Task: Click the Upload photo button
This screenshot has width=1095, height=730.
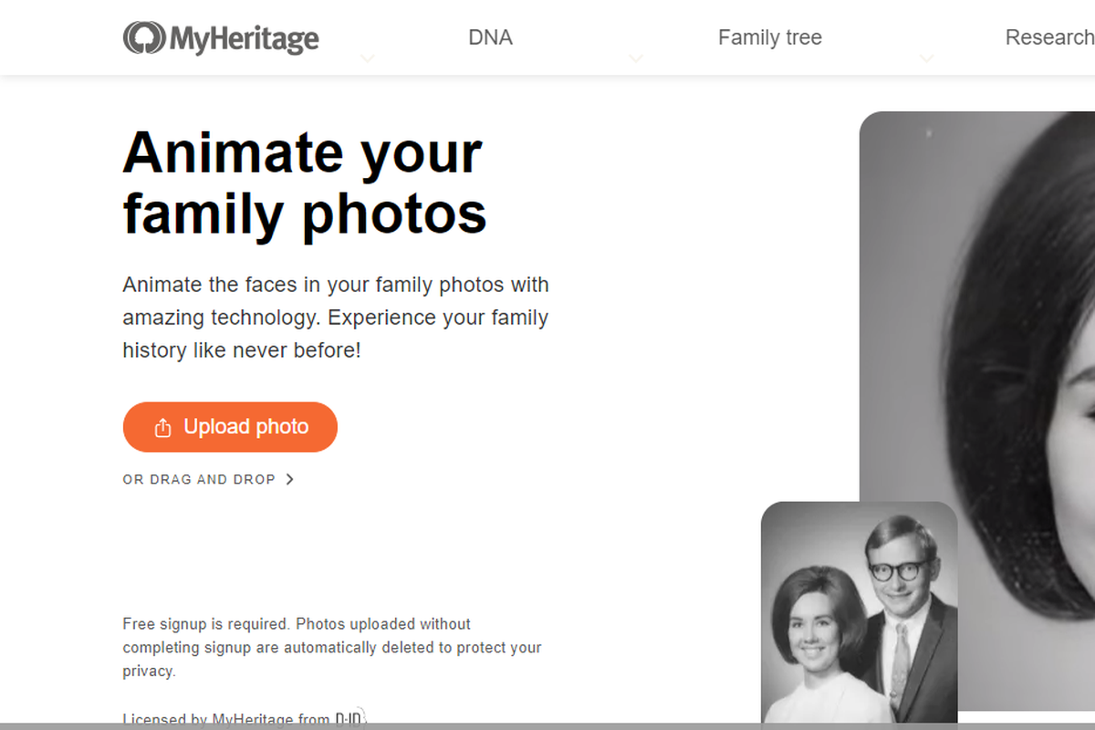Action: coord(230,427)
